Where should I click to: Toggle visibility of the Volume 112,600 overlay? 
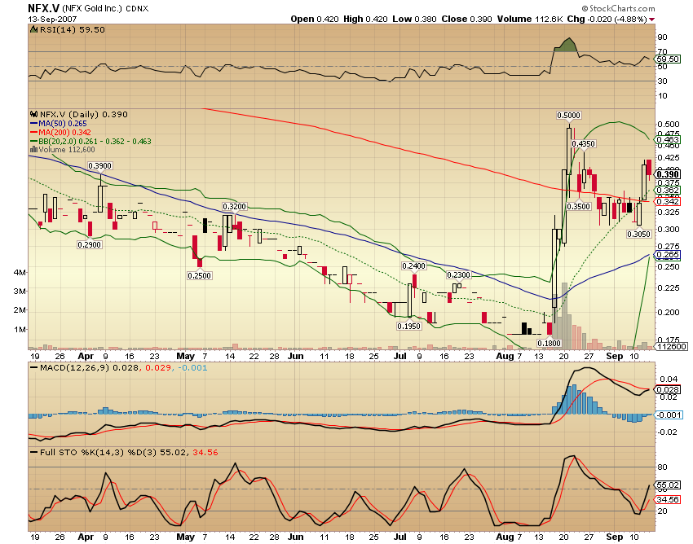click(x=69, y=151)
